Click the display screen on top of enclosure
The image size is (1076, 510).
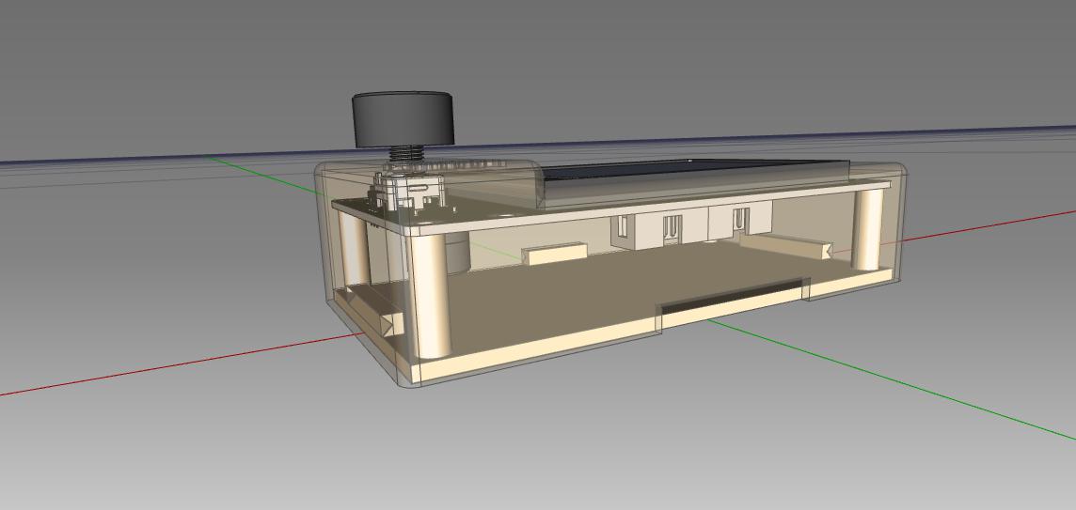click(x=693, y=171)
